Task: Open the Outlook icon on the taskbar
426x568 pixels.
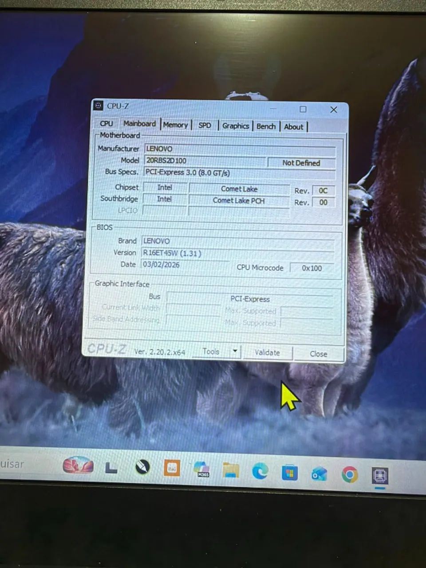Action: (319, 474)
